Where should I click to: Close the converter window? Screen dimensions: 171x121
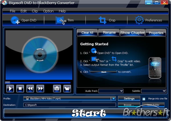click(x=164, y=2)
